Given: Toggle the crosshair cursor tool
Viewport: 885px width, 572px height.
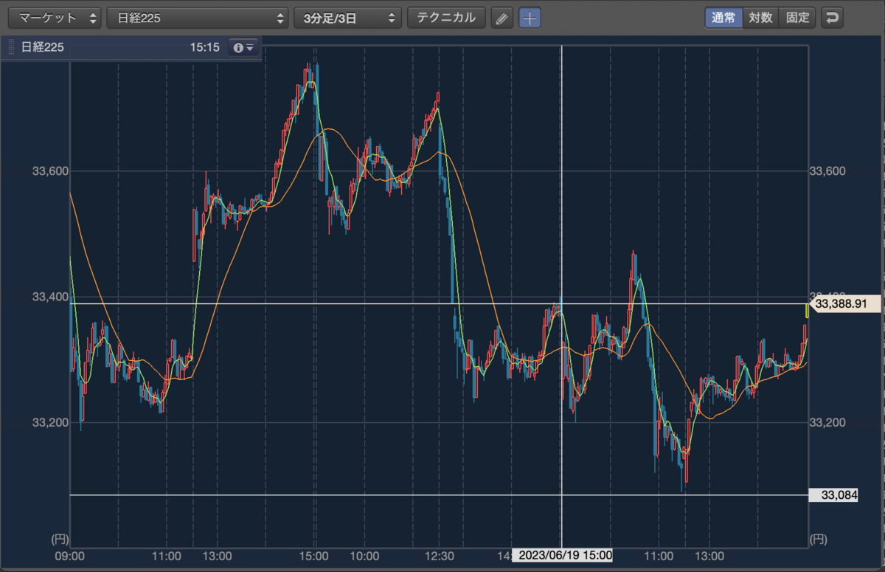Looking at the screenshot, I should coord(530,18).
